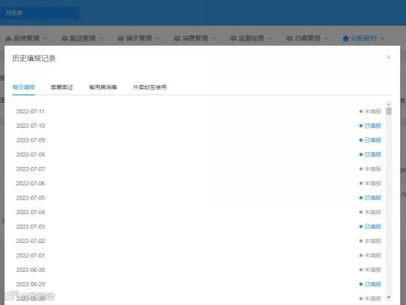Select the 2022-07-11 date row
Screen dimensions: 406x305
click(198, 112)
